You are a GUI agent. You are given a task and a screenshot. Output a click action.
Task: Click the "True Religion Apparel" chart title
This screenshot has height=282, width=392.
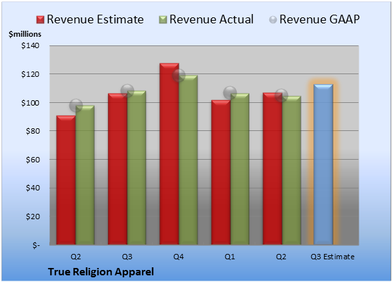click(x=101, y=272)
